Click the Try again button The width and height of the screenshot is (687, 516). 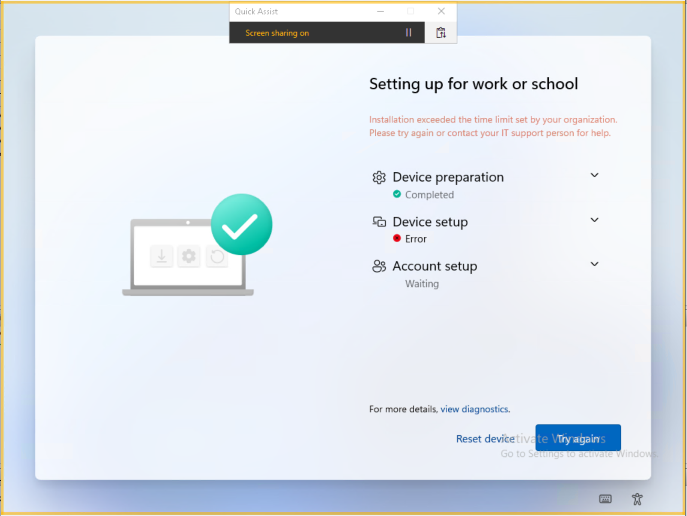578,438
